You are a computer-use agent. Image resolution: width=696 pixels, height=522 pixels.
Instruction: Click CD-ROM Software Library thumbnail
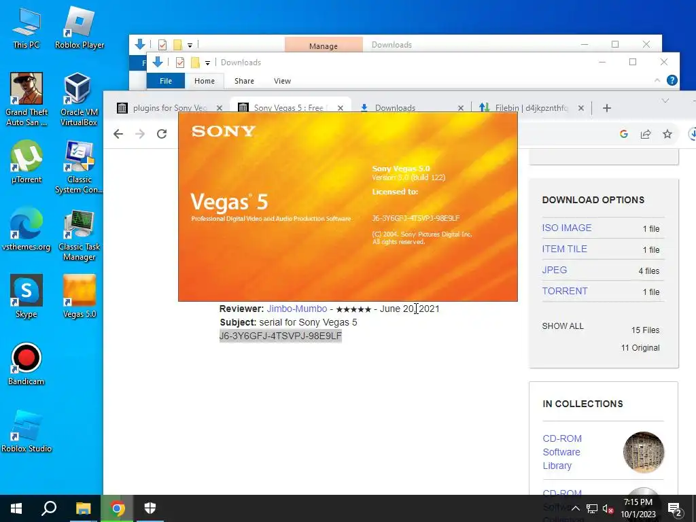click(643, 452)
